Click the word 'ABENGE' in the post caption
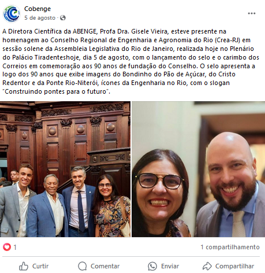265x273 pixels. 84,31
